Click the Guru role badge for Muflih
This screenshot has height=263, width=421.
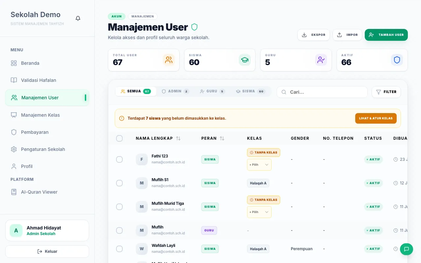coord(209,230)
